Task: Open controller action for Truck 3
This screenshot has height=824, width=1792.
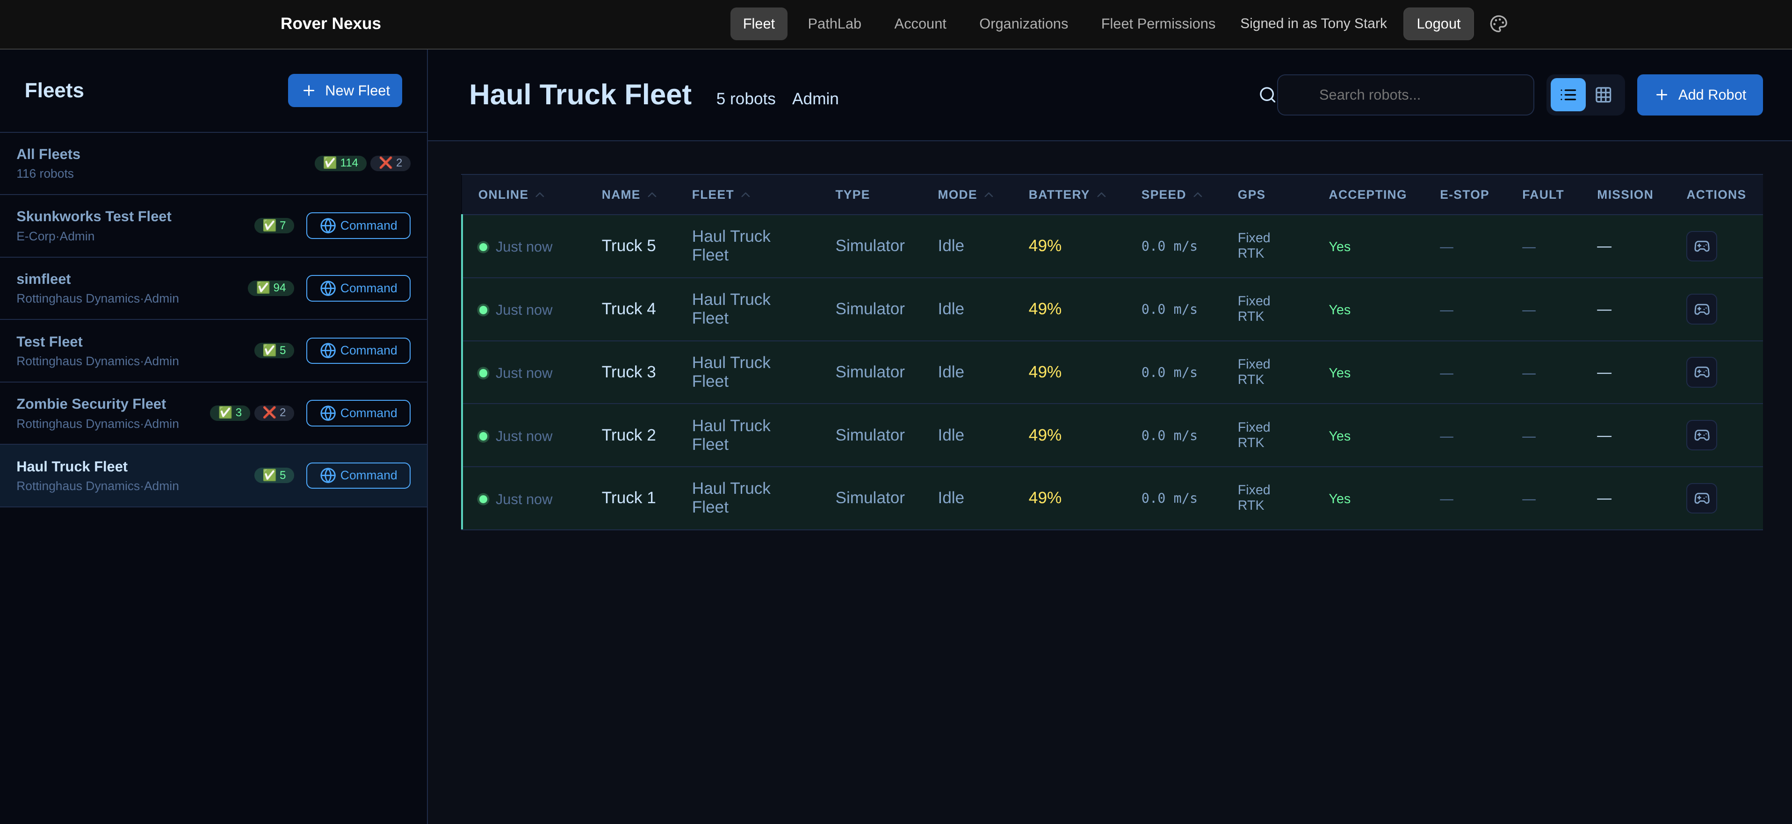Action: pos(1702,372)
